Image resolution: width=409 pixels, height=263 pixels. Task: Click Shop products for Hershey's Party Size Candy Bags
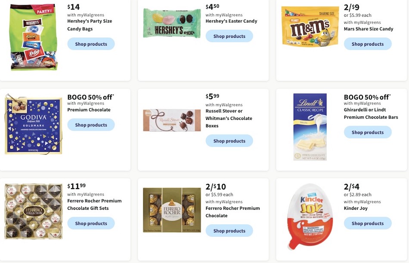(x=91, y=44)
